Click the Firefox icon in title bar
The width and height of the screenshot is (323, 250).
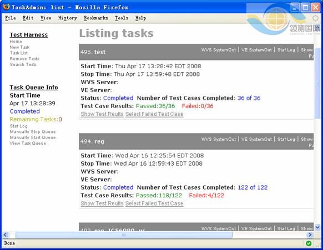pyautogui.click(x=7, y=7)
